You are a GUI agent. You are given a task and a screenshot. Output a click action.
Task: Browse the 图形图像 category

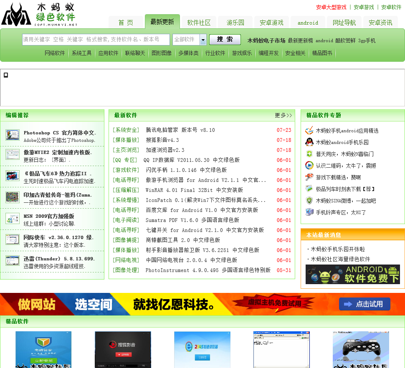point(162,53)
